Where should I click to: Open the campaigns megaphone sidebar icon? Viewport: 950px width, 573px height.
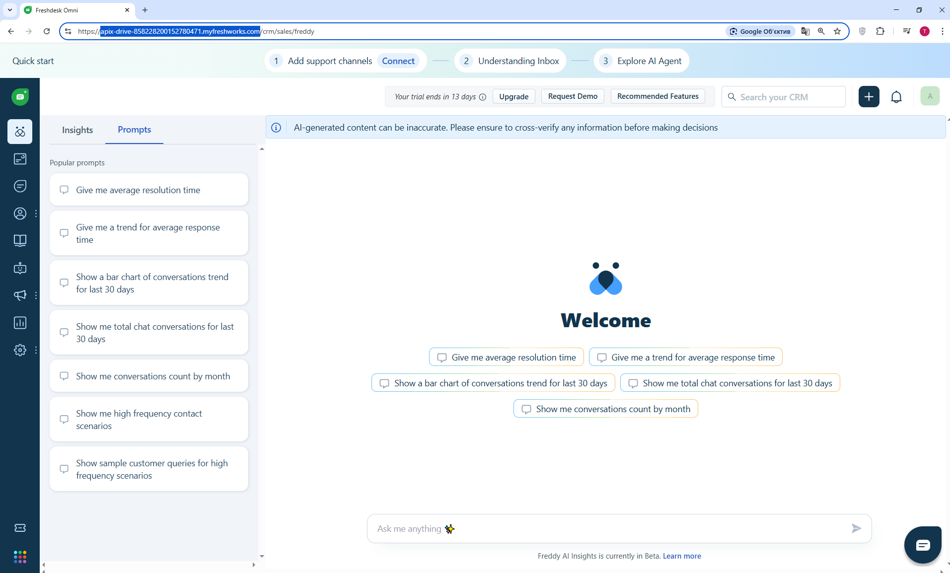click(20, 295)
